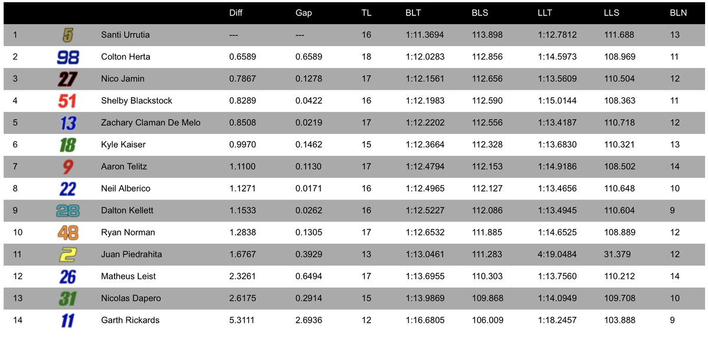This screenshot has height=341, width=708.
Task: Click the BLN column header
Action: pos(678,13)
